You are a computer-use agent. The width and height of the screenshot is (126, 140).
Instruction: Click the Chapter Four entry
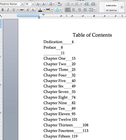point(60,75)
